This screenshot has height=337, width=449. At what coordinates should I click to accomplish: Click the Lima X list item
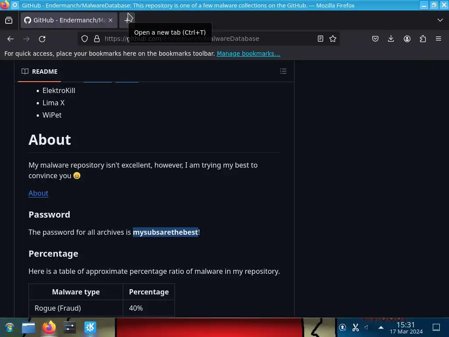(53, 103)
